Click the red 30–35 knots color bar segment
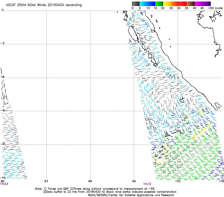The height and width of the screenshot is (197, 224). (x=183, y=4)
